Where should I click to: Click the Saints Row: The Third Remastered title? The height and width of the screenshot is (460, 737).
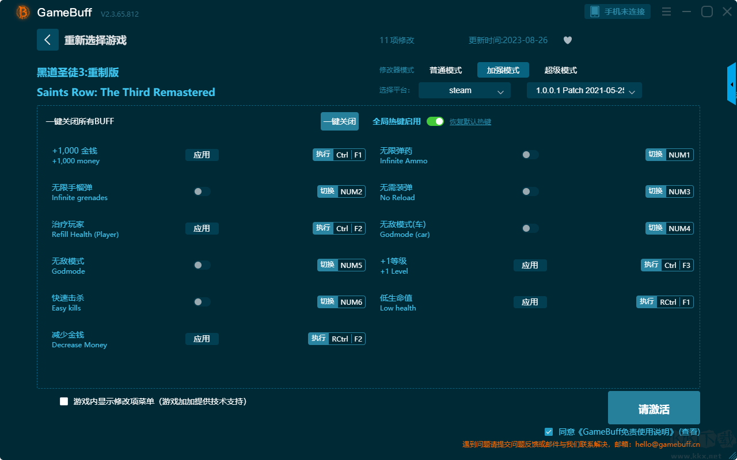pyautogui.click(x=126, y=92)
